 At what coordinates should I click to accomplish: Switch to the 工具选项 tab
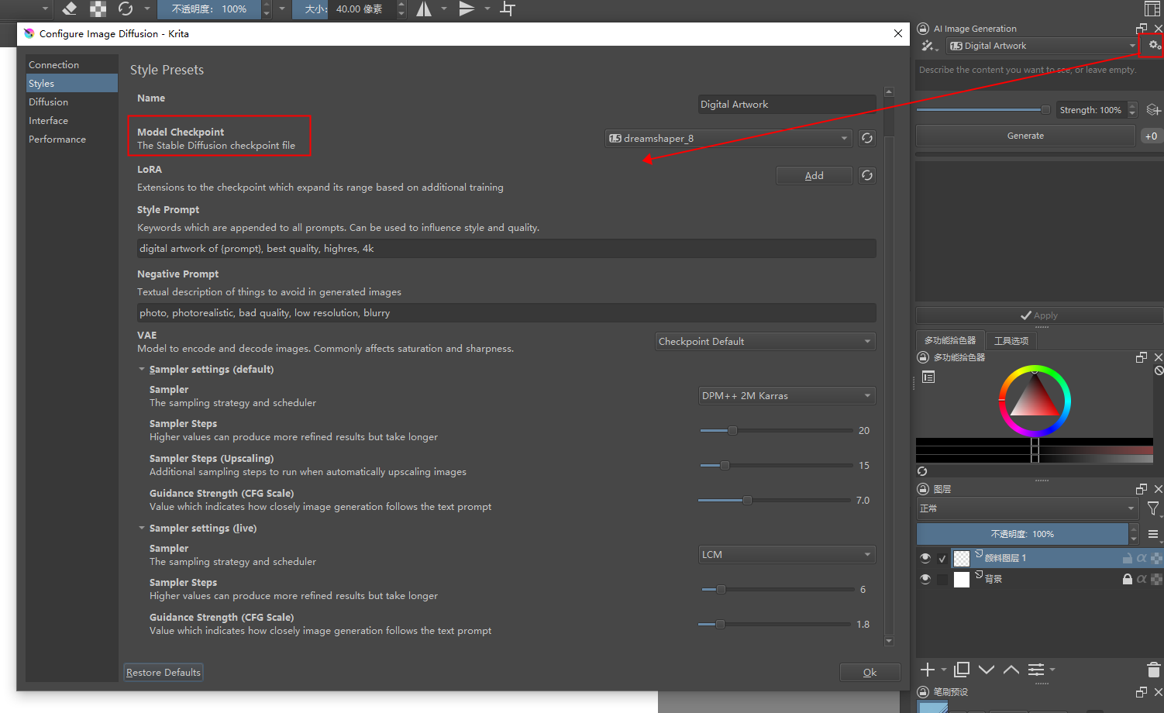point(1011,340)
